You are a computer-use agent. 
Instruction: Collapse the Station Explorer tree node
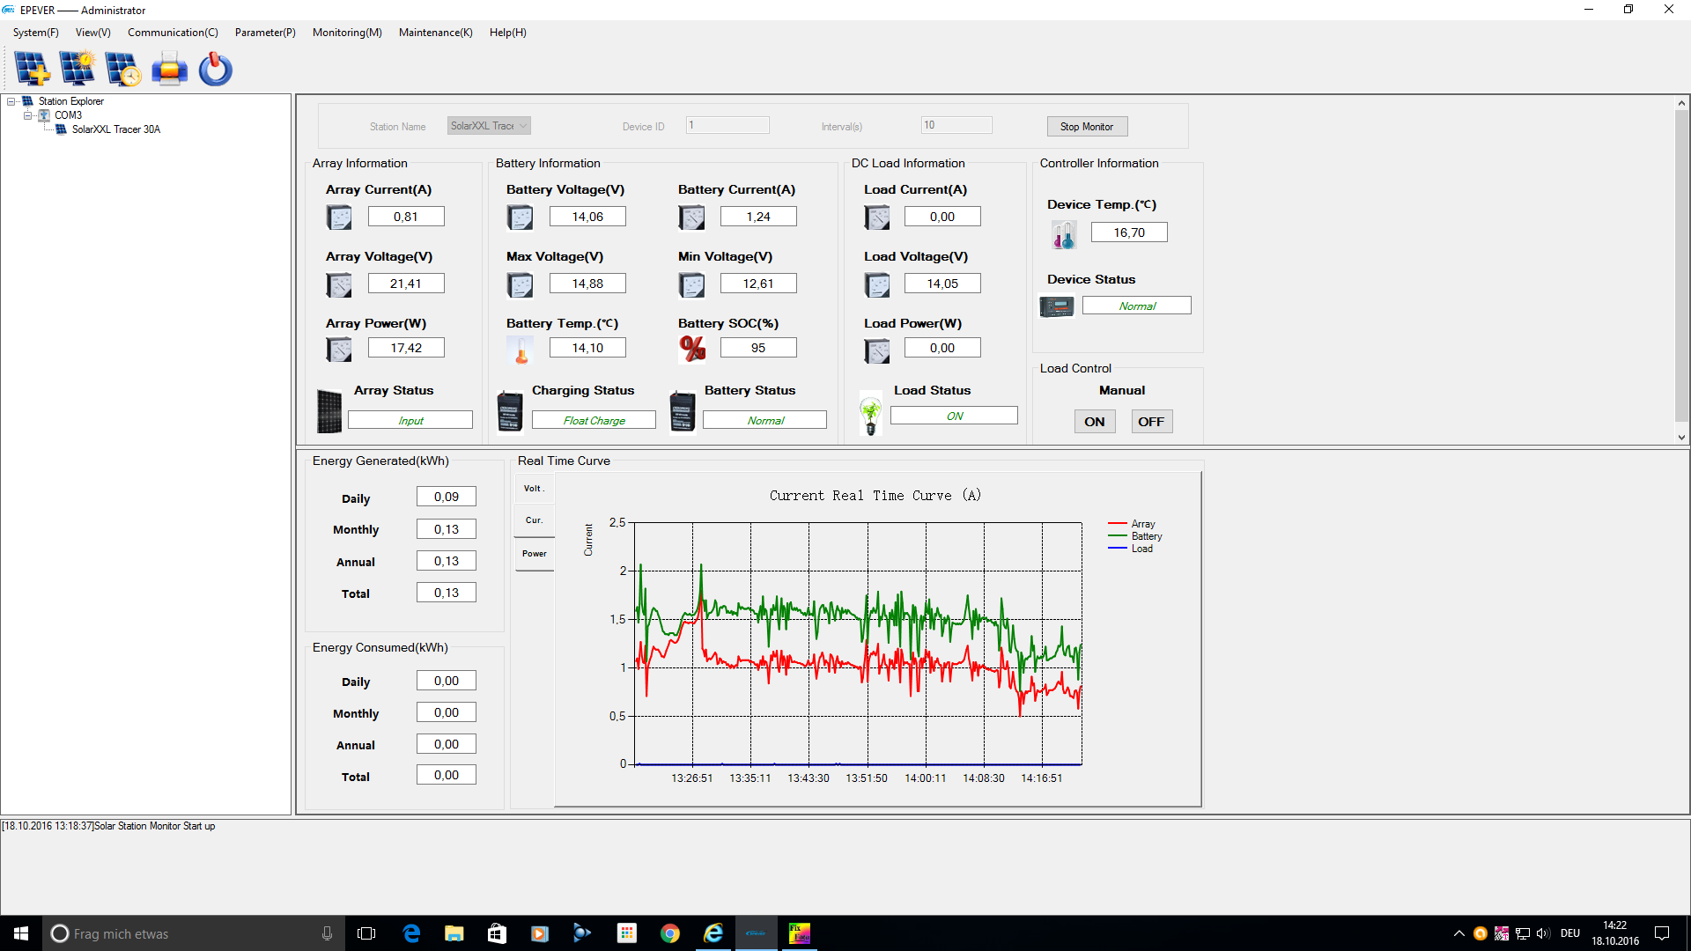coord(11,101)
